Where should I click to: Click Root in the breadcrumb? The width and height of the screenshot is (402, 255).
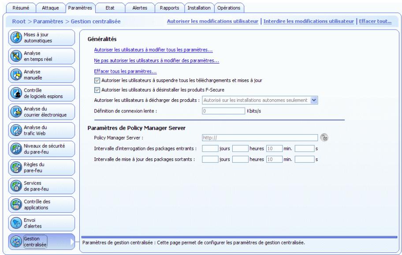tap(19, 21)
